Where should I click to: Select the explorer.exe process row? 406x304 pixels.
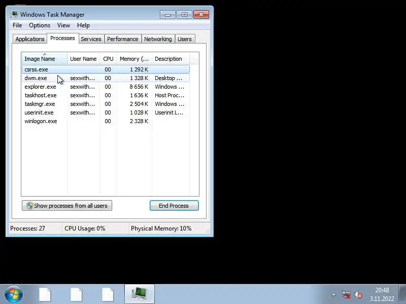tap(106, 87)
